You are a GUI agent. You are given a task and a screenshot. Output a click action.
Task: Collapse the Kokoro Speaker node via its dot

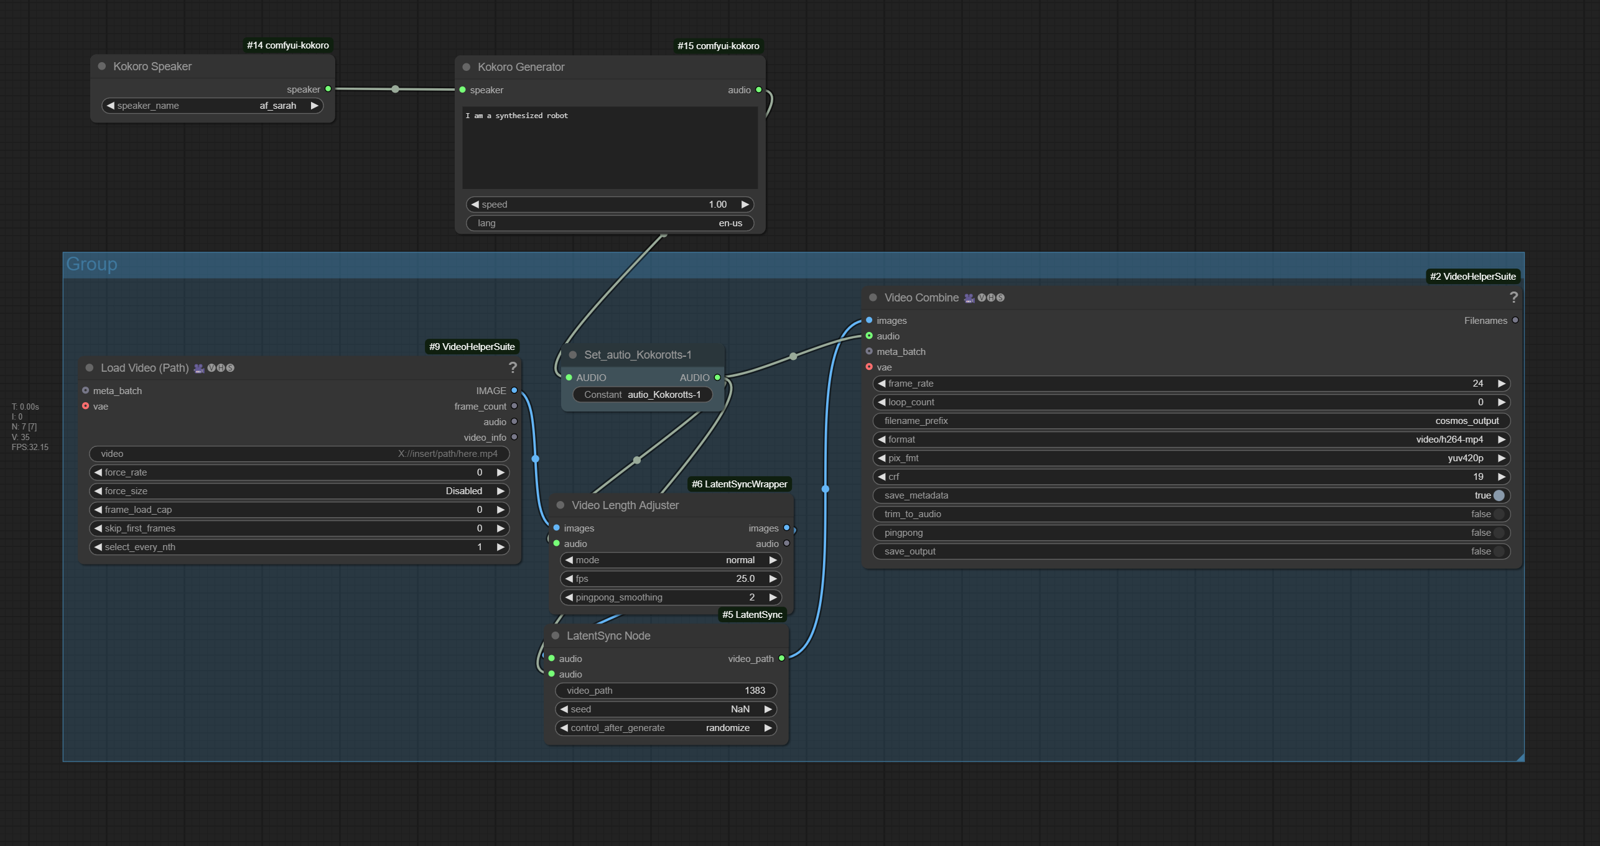point(102,67)
